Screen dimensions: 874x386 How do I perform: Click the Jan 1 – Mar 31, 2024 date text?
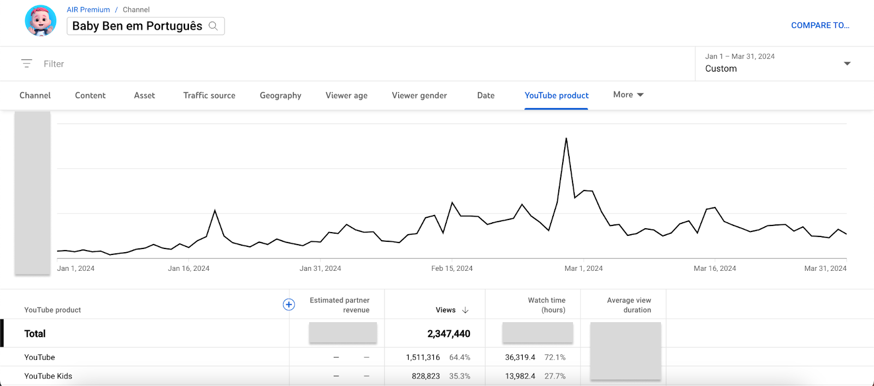click(740, 56)
